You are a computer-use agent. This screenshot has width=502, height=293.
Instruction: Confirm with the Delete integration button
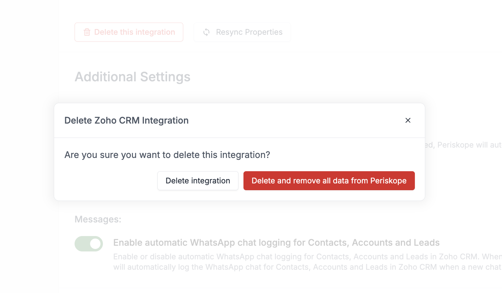point(198,181)
